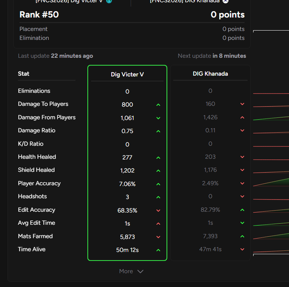
Task: Click Khanada's 1,176 shield healed value
Action: pos(210,170)
